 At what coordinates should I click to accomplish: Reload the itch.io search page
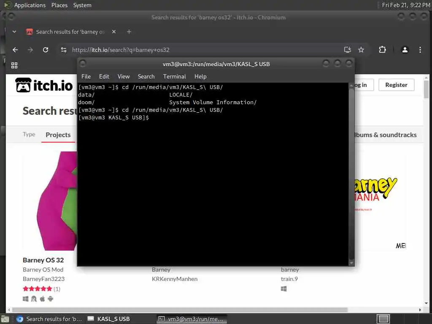(46, 50)
